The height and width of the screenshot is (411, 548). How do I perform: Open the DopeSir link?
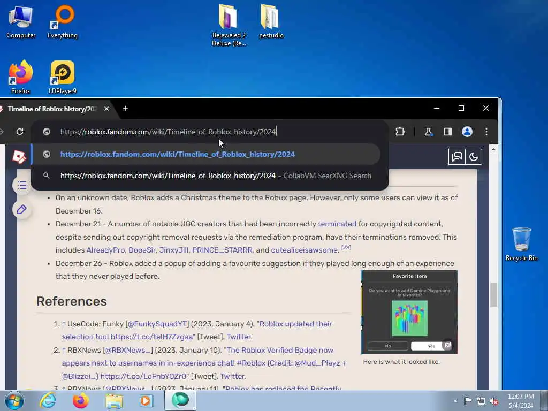click(142, 250)
